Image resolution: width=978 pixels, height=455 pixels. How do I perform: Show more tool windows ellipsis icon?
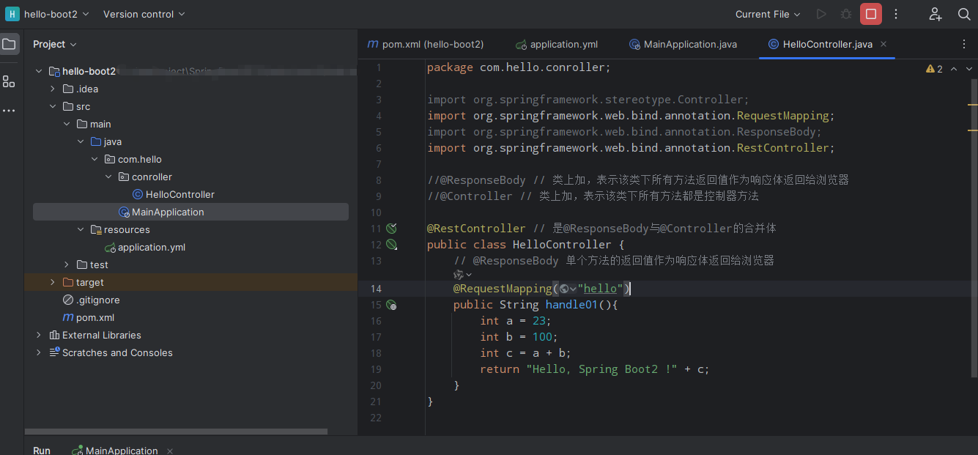point(9,111)
